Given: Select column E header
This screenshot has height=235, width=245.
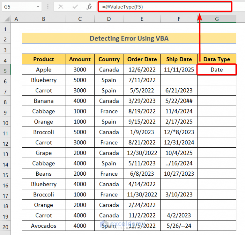Looking at the screenshot, I should (142, 19).
